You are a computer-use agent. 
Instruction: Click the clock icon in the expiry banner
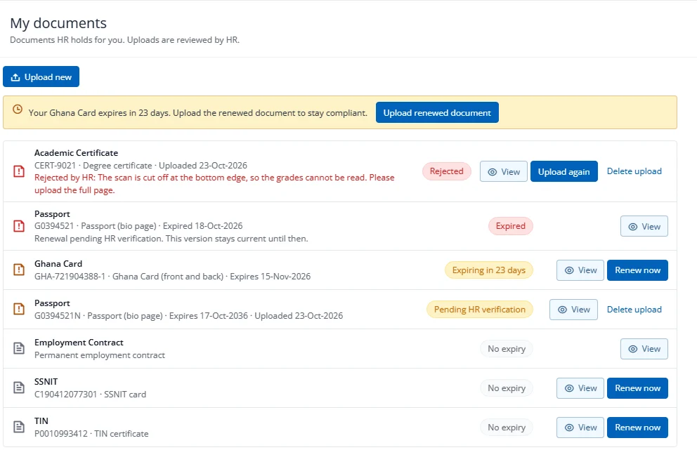pos(18,110)
